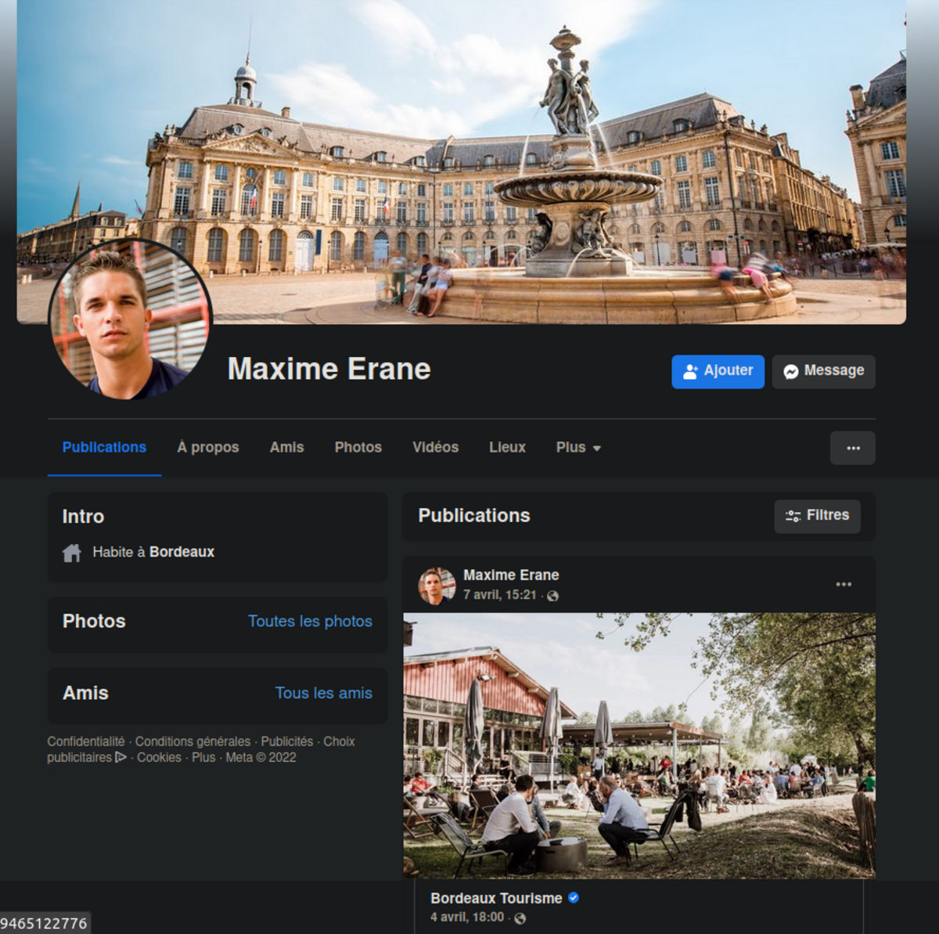
Task: Click the home icon in Intro
Action: 72,553
